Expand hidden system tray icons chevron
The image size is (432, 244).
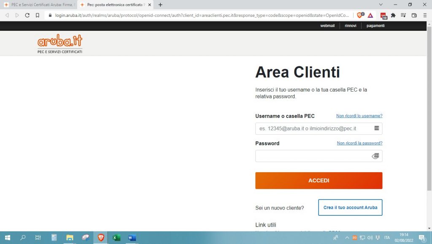coord(347,237)
